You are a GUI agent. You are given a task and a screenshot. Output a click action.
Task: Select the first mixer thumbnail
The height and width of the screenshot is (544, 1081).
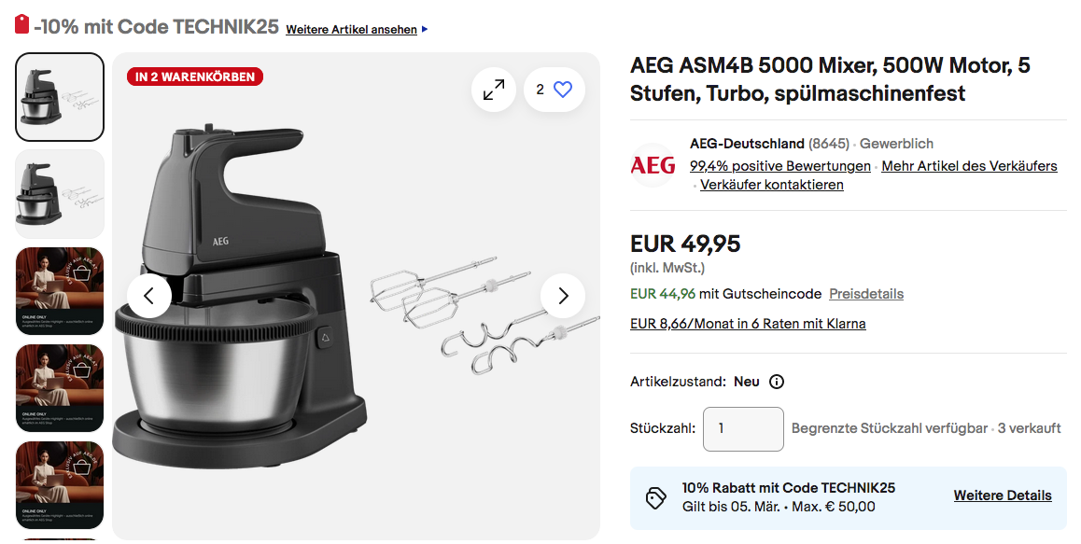pyautogui.click(x=60, y=97)
